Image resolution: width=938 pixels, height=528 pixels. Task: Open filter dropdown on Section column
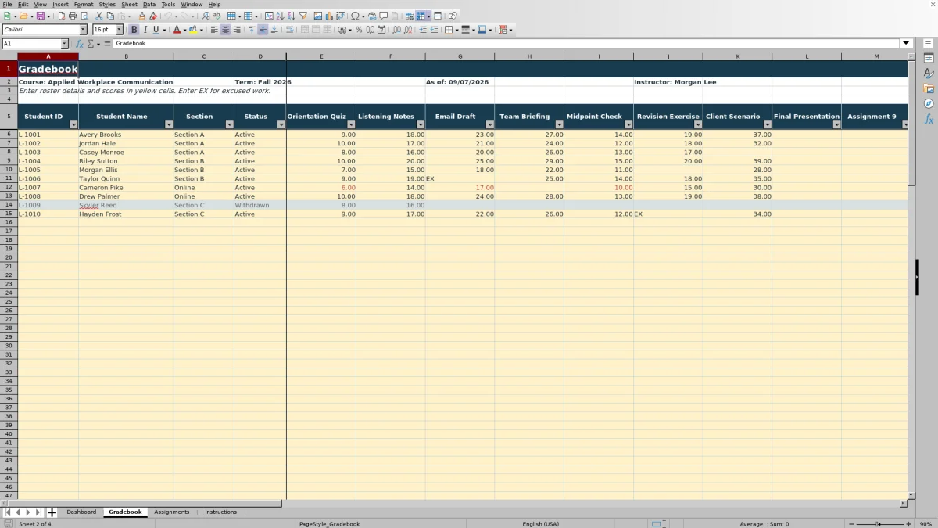coord(230,125)
